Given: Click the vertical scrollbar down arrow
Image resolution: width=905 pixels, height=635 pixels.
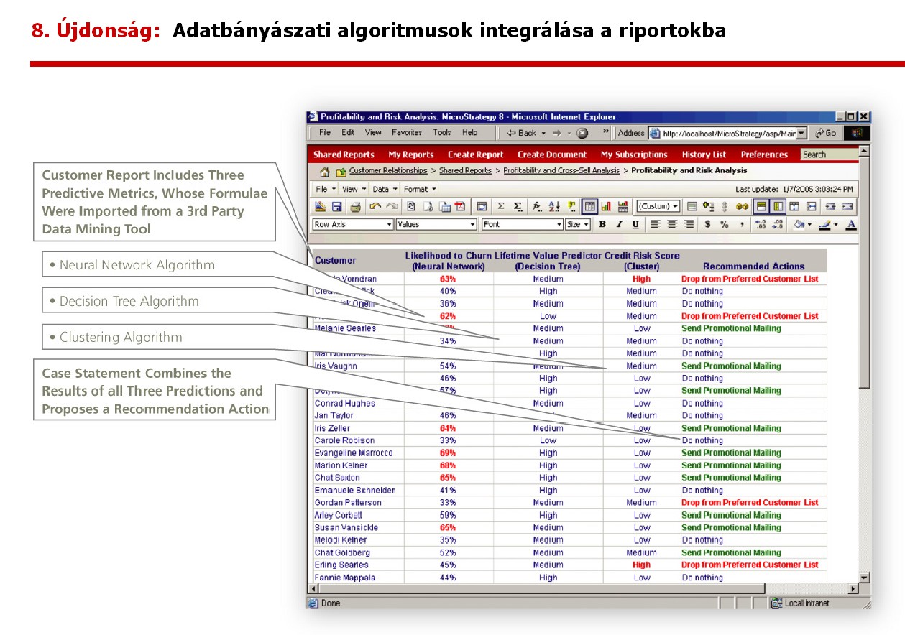Looking at the screenshot, I should click(x=864, y=577).
